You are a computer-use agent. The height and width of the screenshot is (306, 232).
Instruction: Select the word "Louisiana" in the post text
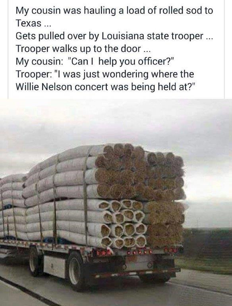tap(122, 36)
